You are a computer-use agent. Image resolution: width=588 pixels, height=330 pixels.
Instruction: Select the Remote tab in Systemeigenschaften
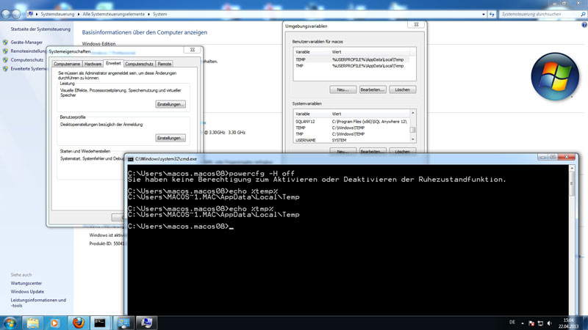tap(165, 64)
